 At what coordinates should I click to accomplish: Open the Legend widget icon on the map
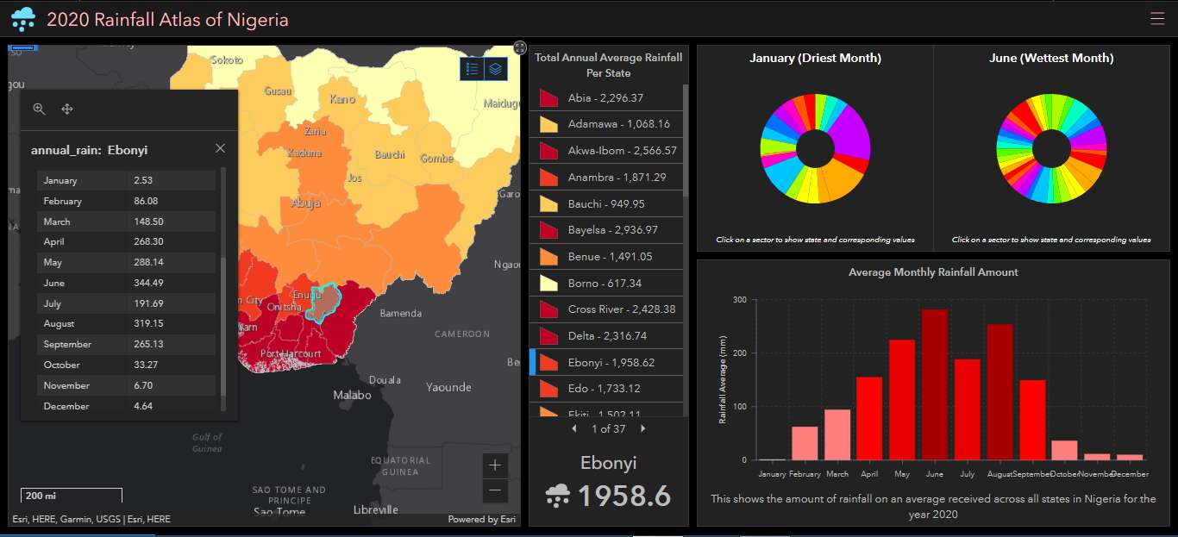pos(472,69)
